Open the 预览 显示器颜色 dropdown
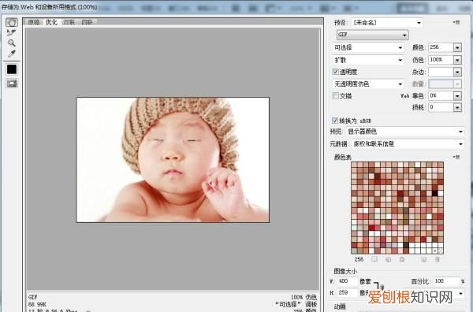This screenshot has width=473, height=312. (x=405, y=132)
